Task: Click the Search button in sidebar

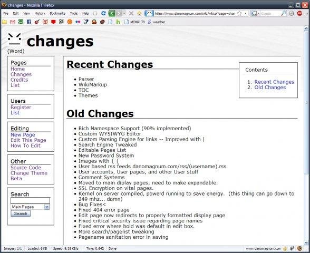Action: tap(21, 213)
